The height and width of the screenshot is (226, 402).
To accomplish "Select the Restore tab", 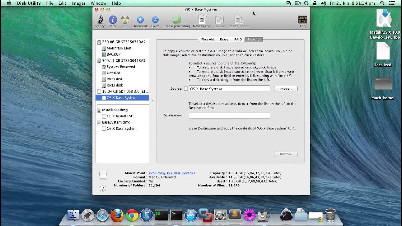I will pyautogui.click(x=253, y=40).
